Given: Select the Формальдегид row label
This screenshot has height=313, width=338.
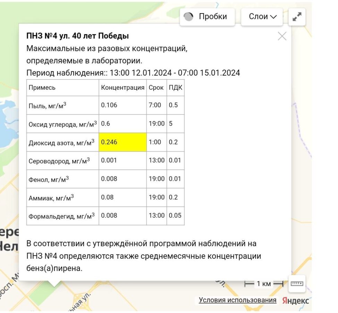Looking at the screenshot, I should pyautogui.click(x=61, y=216).
